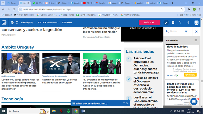The width and height of the screenshot is (203, 114).
Task: Open Carolina Cosse Intendencia article headline
Action: pyautogui.click(x=102, y=84)
